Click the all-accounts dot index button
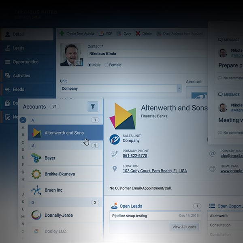This screenshot has width=243, height=243. click(x=23, y=120)
